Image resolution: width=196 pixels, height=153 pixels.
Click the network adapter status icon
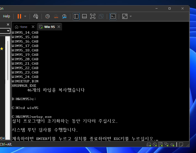[x=166, y=144]
